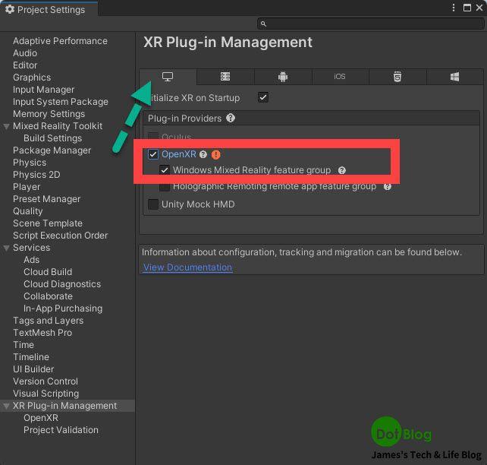Enable the Unity Mock HMD checkbox

click(x=153, y=204)
